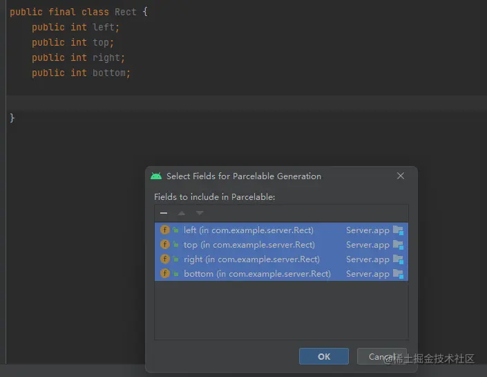Select the left field row

281,230
